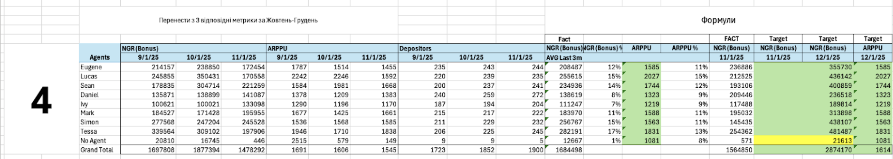Select the FACT header above NGR (Bonus)
This screenshot has width=893, height=159.
(x=731, y=39)
